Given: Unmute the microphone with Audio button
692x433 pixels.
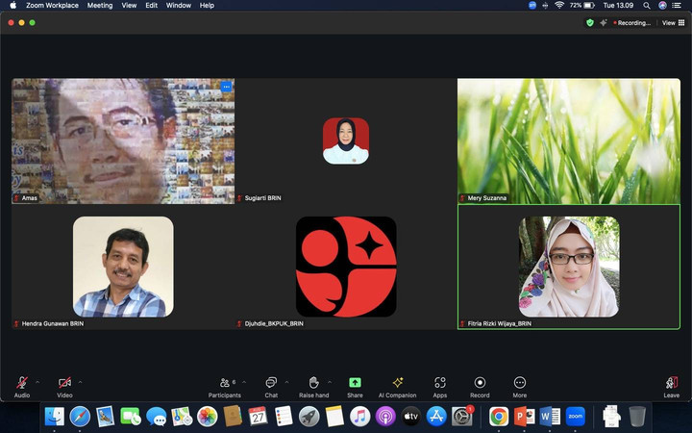Looking at the screenshot, I should pos(21,384).
